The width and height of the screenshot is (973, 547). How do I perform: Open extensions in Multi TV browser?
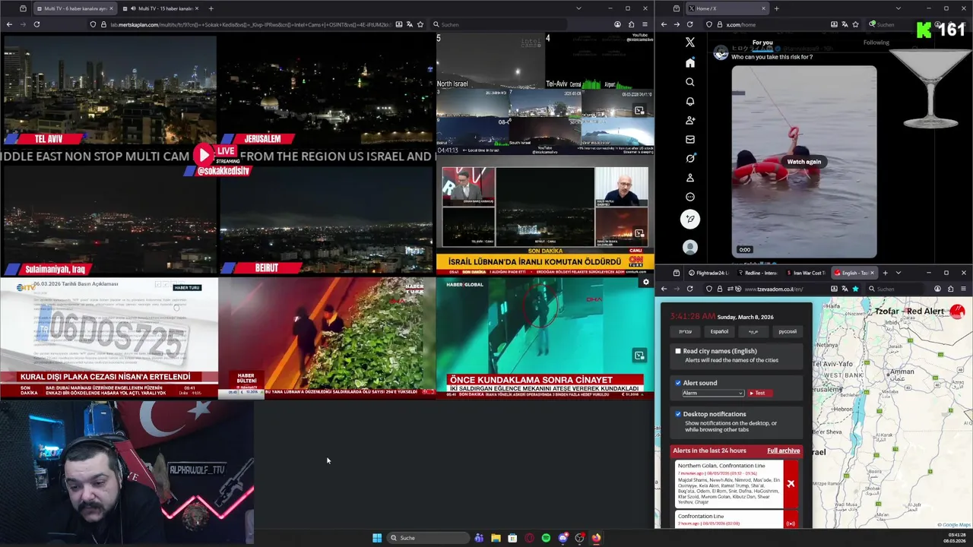631,24
